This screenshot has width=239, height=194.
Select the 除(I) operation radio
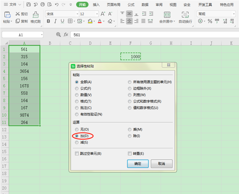130,136
